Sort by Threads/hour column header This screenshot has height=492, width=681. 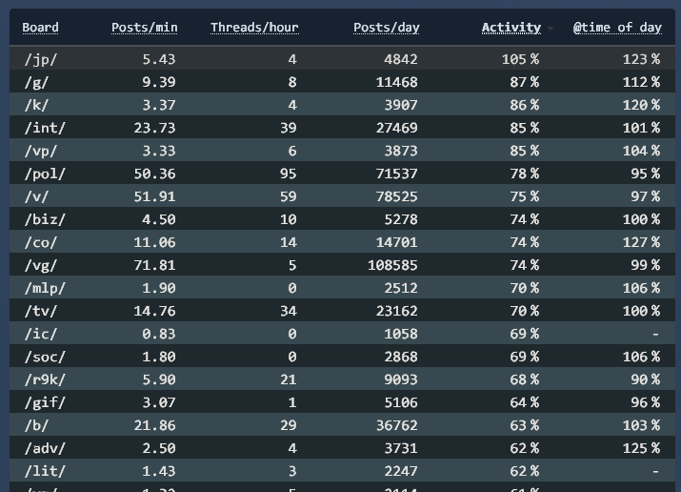tap(254, 28)
